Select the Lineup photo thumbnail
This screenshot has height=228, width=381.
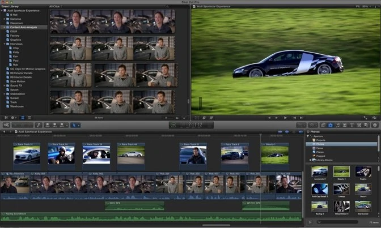tap(341, 189)
